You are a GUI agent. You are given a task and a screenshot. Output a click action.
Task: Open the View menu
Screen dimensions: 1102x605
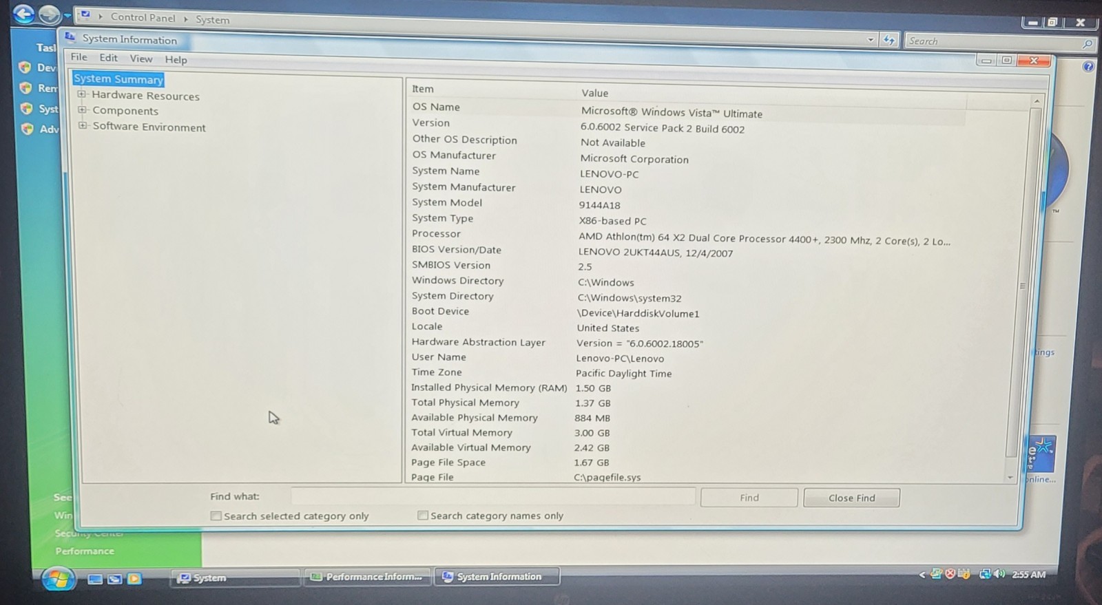(141, 59)
